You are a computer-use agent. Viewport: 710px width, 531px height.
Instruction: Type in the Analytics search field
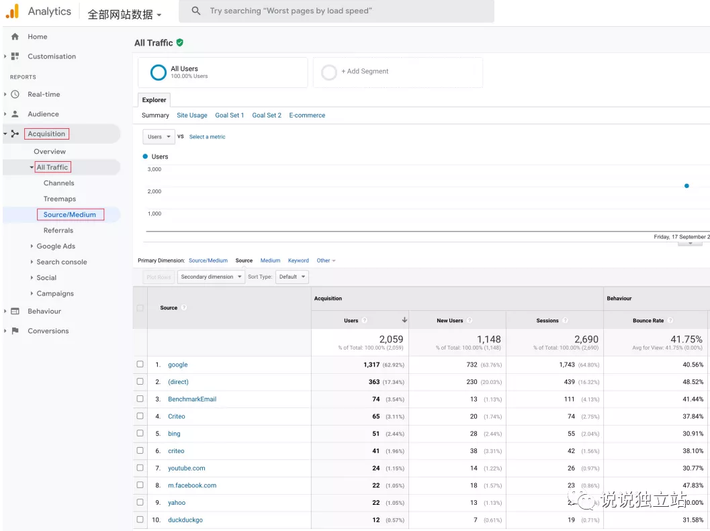[x=336, y=11]
